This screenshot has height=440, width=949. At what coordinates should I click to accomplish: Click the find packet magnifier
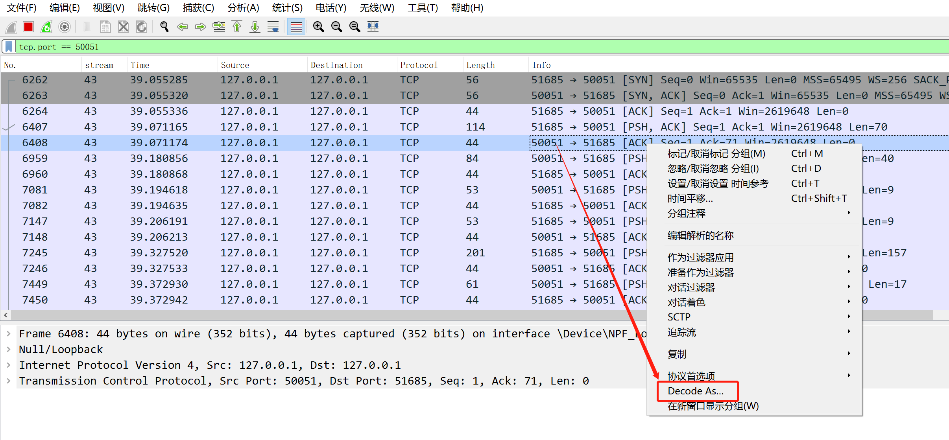click(164, 27)
